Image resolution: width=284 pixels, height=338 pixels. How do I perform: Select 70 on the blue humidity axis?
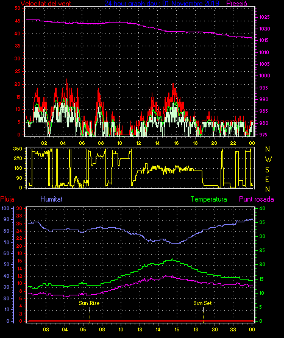pos(7,242)
